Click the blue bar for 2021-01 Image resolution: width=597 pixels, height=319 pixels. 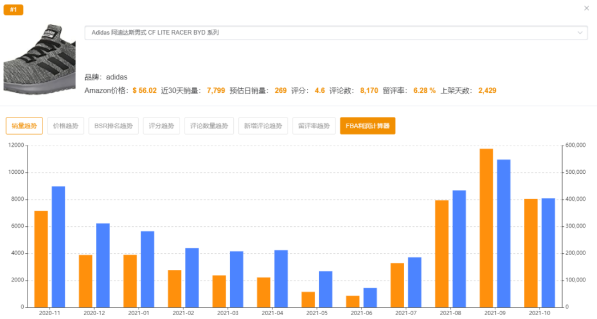148,269
